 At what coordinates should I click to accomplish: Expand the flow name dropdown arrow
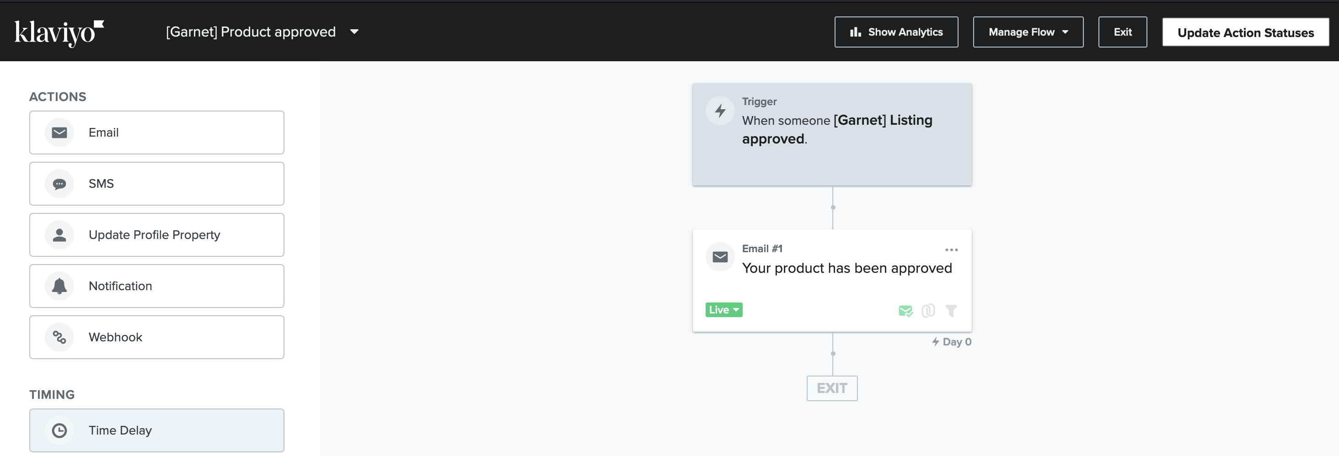354,32
